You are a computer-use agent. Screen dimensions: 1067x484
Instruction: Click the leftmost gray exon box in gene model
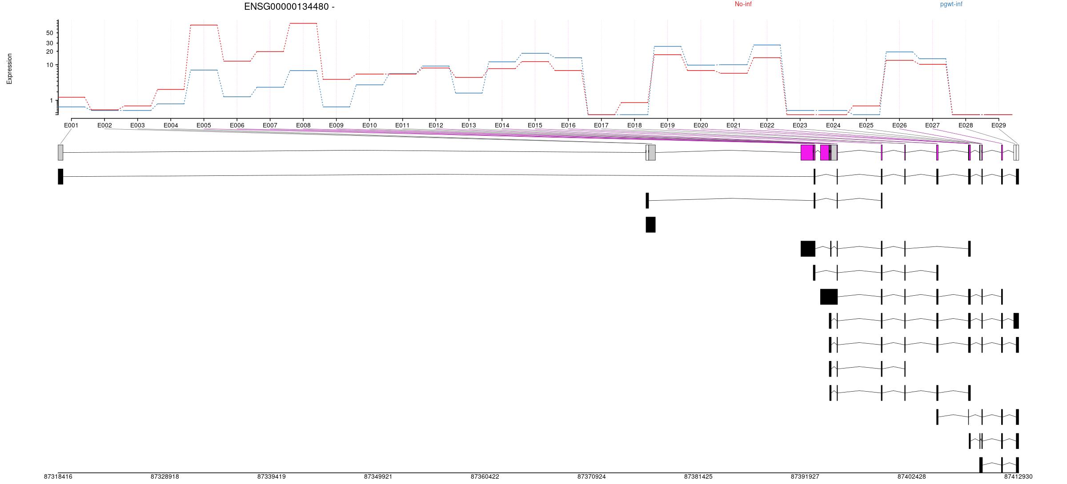pyautogui.click(x=60, y=152)
